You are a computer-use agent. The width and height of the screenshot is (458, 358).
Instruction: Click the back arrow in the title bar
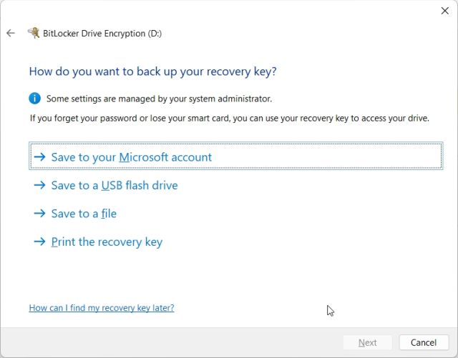(x=11, y=33)
